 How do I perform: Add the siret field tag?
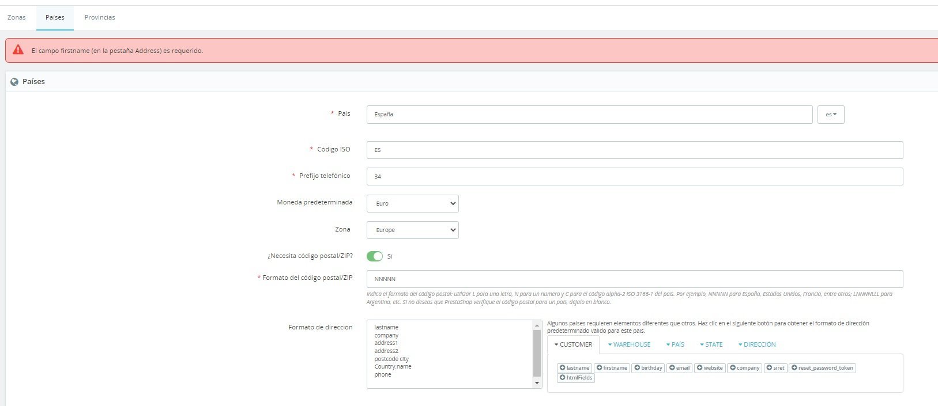(775, 368)
